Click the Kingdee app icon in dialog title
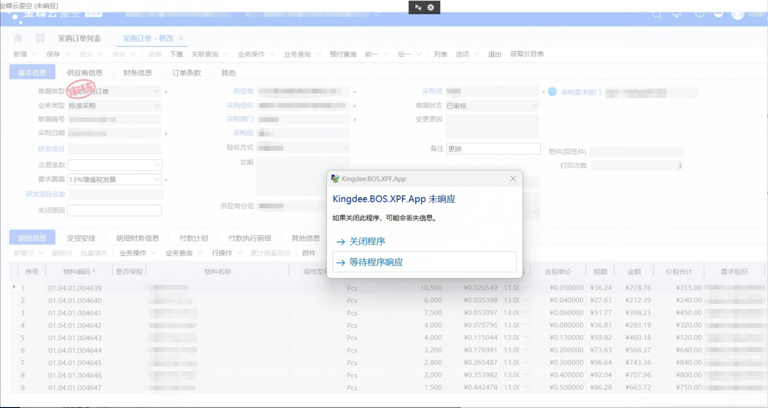This screenshot has height=408, width=768. pos(335,179)
